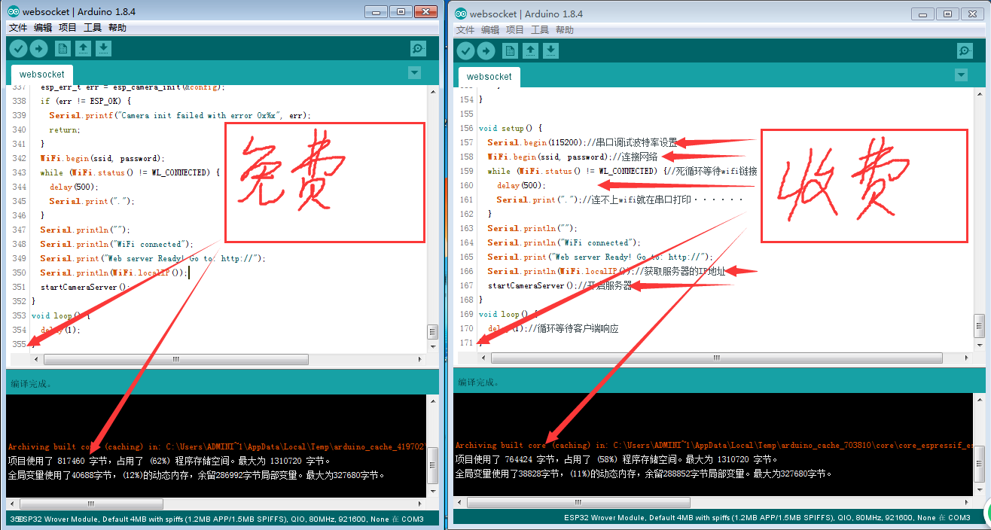This screenshot has width=991, height=530.
Task: Open the tab options dropdown arrow, left window
Action: point(414,72)
